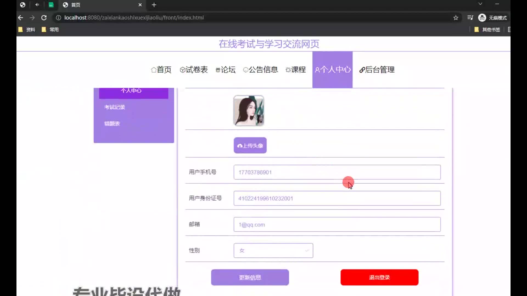Click the 上传头像 upload avatar button
Viewport: 527px width, 296px height.
tap(250, 146)
